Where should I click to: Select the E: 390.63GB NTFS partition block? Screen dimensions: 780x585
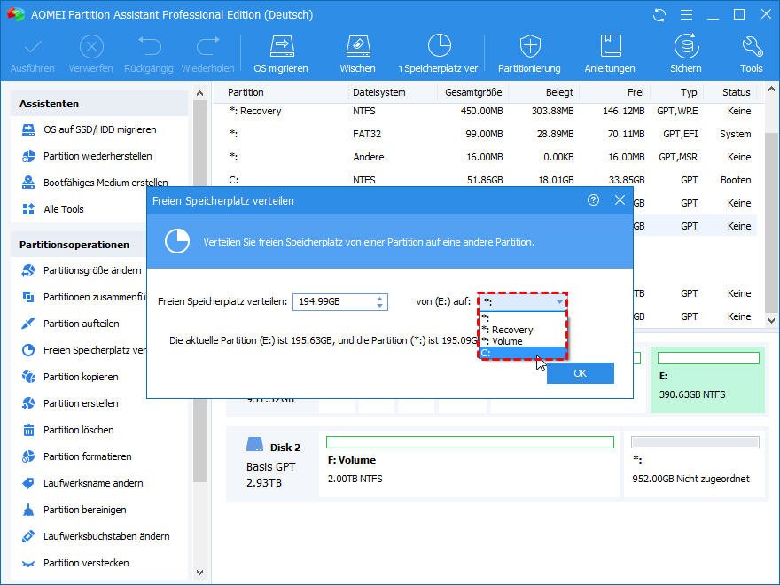(x=708, y=379)
